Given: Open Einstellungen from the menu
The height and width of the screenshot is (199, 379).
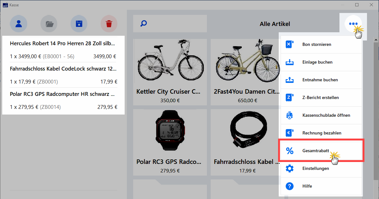Looking at the screenshot, I should (321, 168).
